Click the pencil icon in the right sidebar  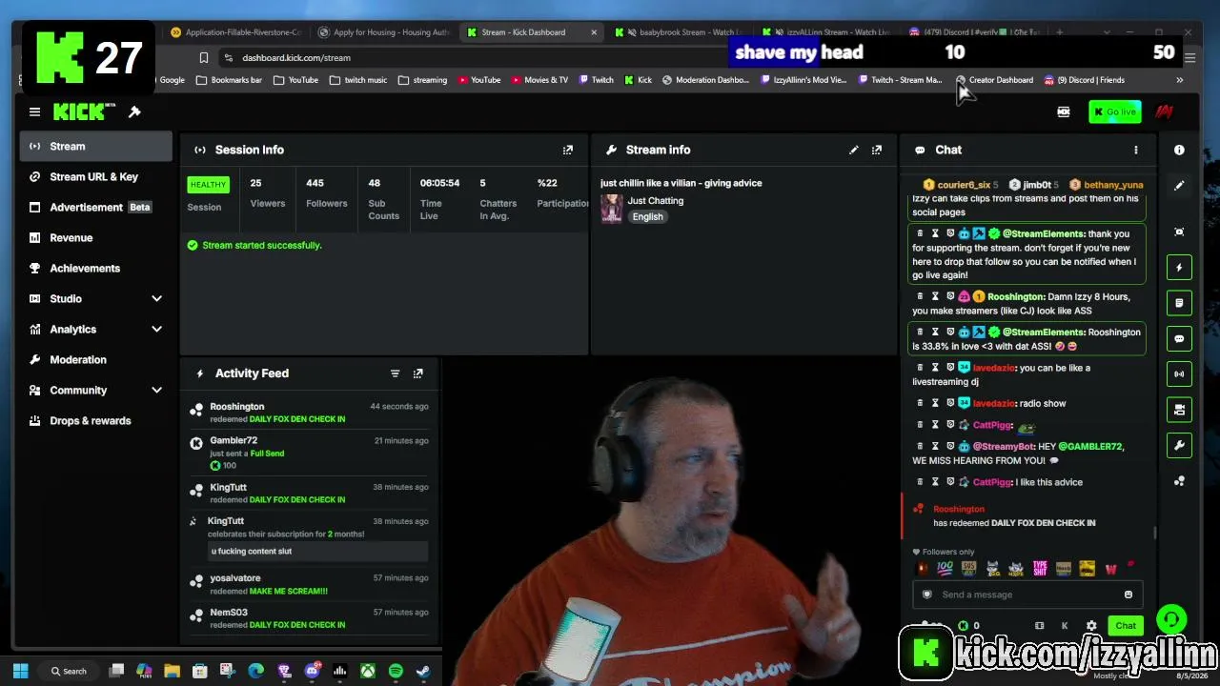coord(1179,186)
